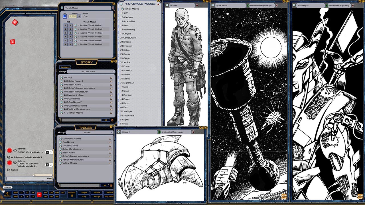Click the red die showing 5 on the modifier bar
Image resolution: width=365 pixels, height=205 pixels.
pyautogui.click(x=39, y=194)
